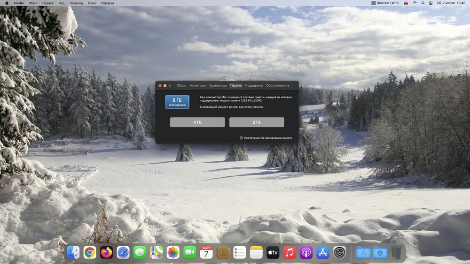Screen dimensions: 470x264
Task: Open the Applications folder stack in Dock
Action: point(363,253)
